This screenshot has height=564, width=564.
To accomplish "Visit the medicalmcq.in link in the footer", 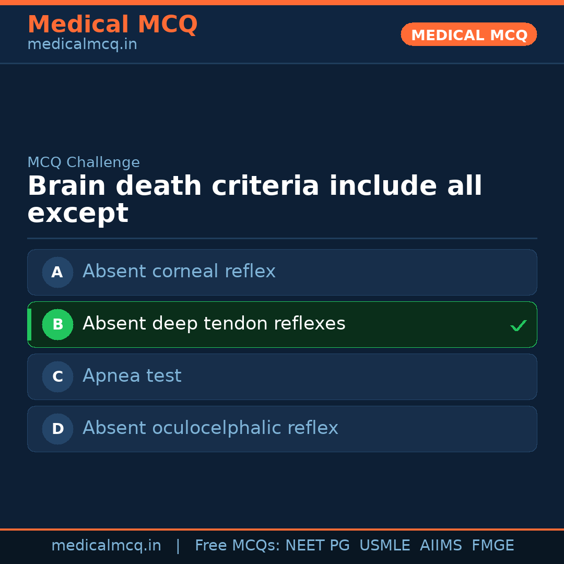I will (106, 545).
